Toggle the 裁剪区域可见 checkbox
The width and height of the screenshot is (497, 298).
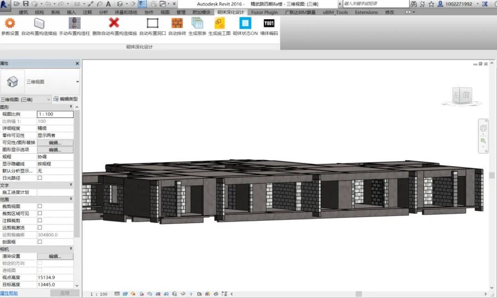click(40, 213)
